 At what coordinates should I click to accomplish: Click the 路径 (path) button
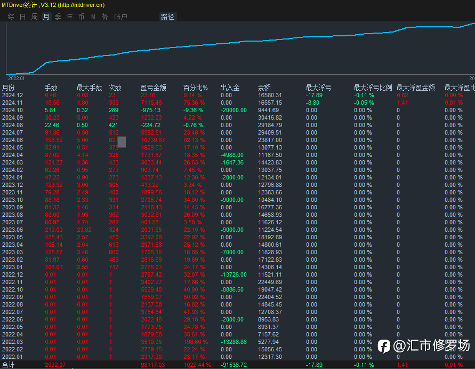coord(167,17)
